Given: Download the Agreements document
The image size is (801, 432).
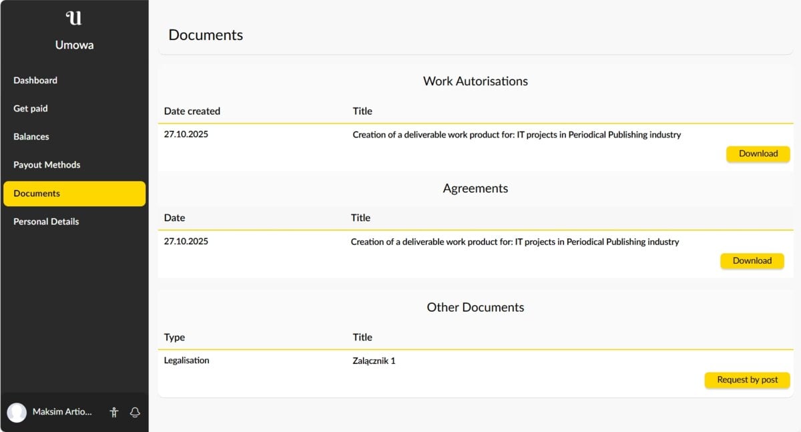Looking at the screenshot, I should (x=752, y=261).
